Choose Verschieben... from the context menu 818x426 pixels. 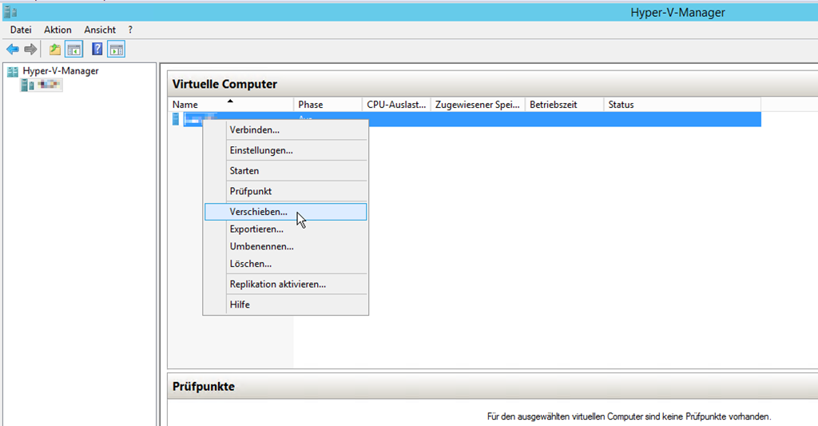(x=258, y=212)
